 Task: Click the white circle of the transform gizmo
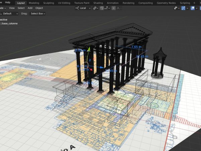tap(86, 65)
